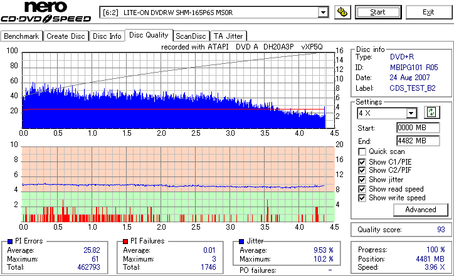This screenshot has width=454, height=276.
Task: Uncheck Show C2/PIF
Action: click(362, 170)
